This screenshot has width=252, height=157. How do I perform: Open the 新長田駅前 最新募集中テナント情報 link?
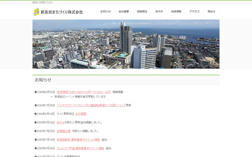click(x=78, y=140)
